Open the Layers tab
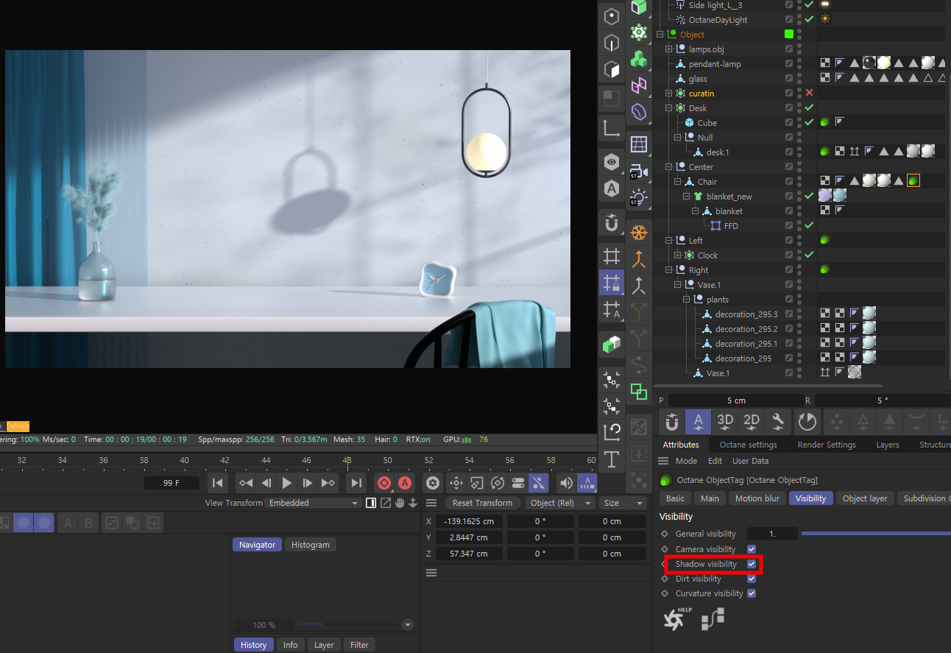The image size is (951, 653). 888,445
